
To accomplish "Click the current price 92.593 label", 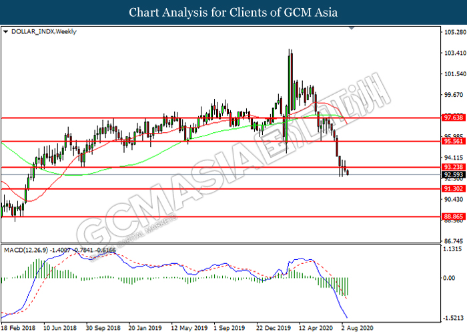I will point(453,175).
